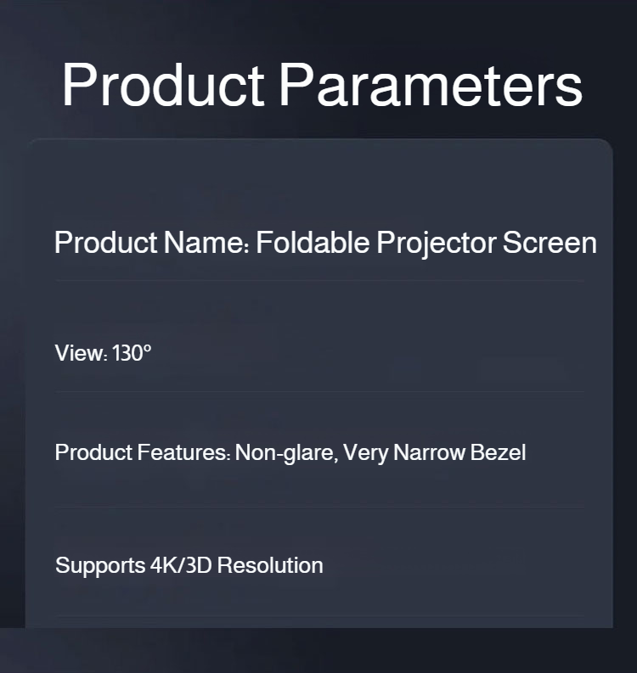
Task: Click the divider line below the Product Features row
Action: coord(319,508)
